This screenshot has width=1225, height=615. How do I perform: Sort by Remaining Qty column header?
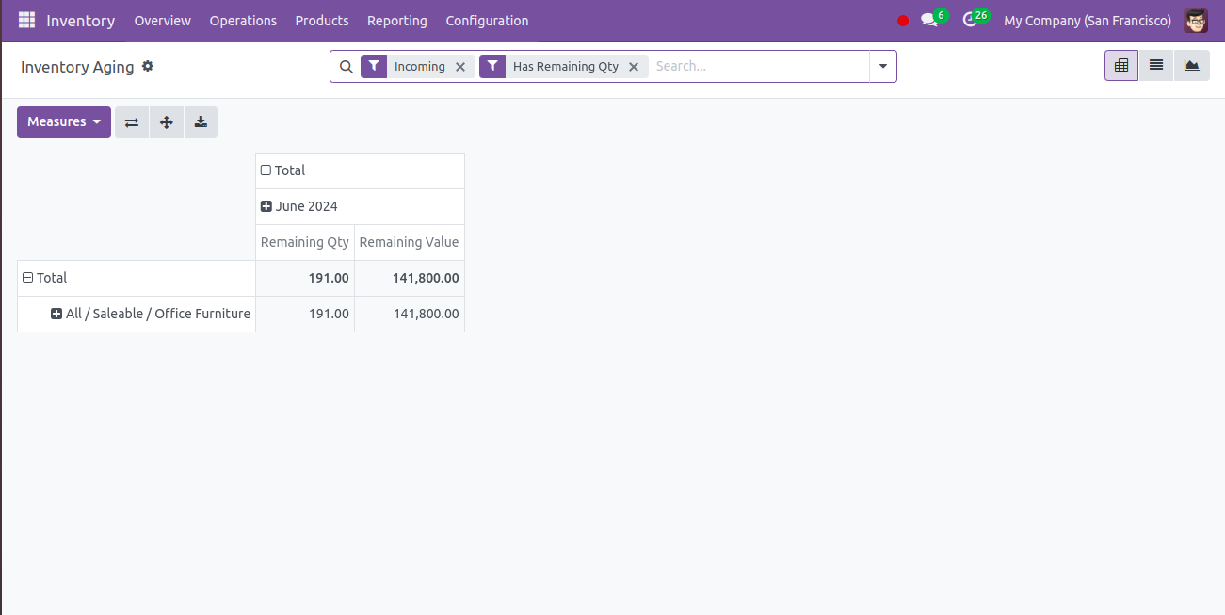click(305, 242)
